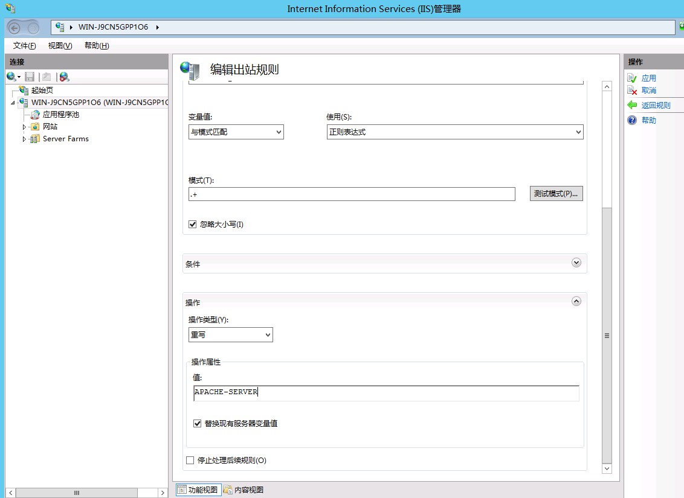Viewport: 684px width, 498px height.
Task: Click the green apply checkmark icon
Action: click(x=632, y=78)
